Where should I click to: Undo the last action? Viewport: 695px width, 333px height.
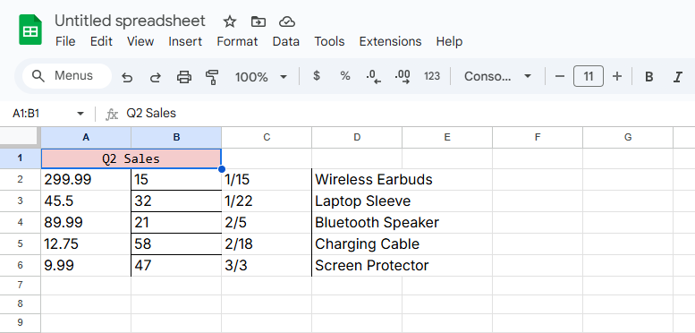127,77
